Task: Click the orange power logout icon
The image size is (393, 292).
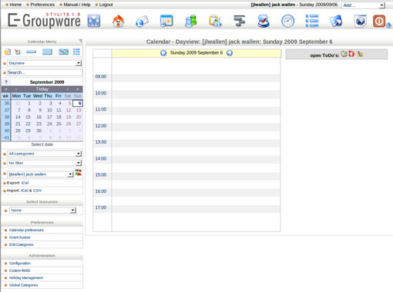Action: point(379,21)
